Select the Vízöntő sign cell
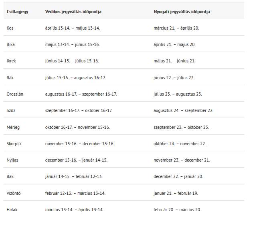This screenshot has height=226, width=257. [14, 193]
